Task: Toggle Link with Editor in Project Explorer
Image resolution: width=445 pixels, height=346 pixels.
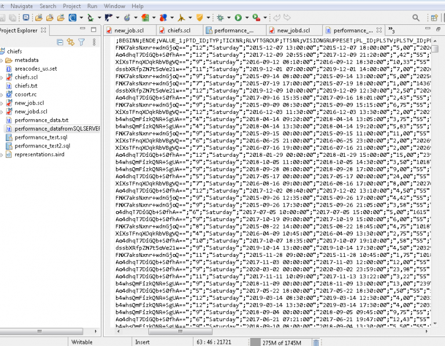Action: coord(71,42)
